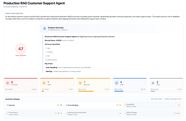The image size is (186, 121).
Task: Click the Low severity checkmark icon
Action: tap(116, 83)
